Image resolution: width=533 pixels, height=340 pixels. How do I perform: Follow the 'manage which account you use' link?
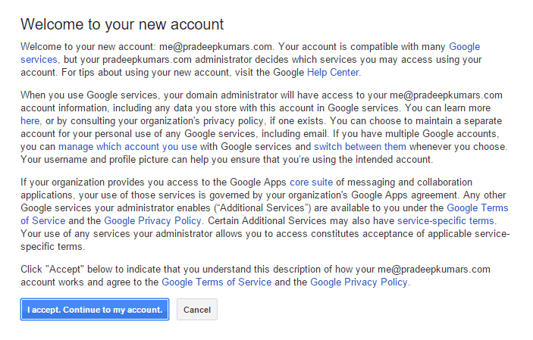pos(128,146)
